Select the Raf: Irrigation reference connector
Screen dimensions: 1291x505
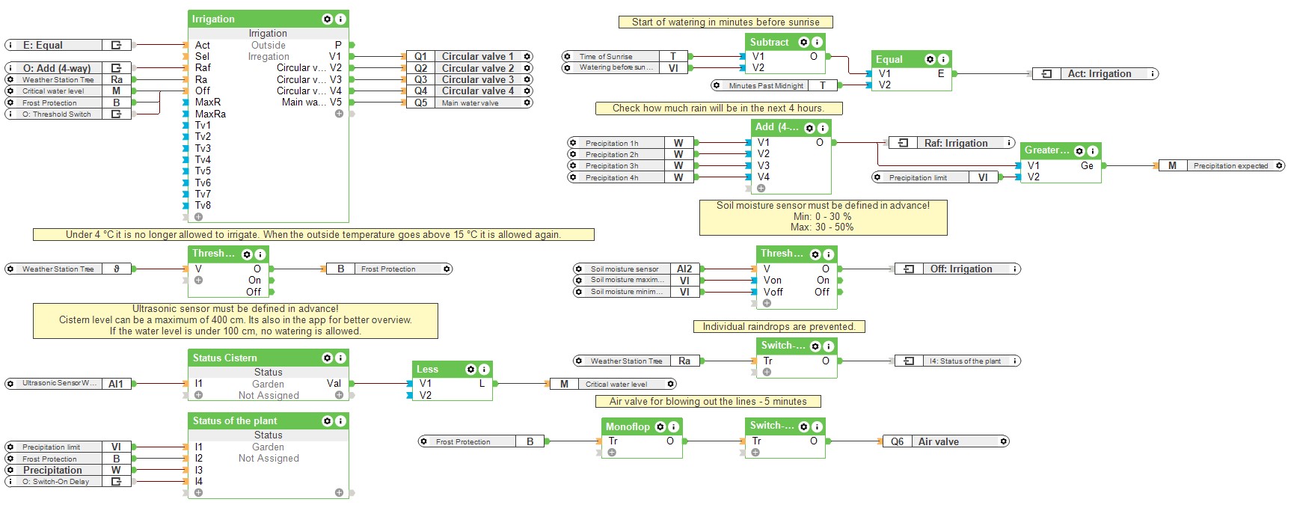[x=954, y=143]
